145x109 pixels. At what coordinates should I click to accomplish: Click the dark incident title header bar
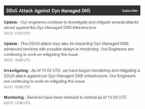72,11
